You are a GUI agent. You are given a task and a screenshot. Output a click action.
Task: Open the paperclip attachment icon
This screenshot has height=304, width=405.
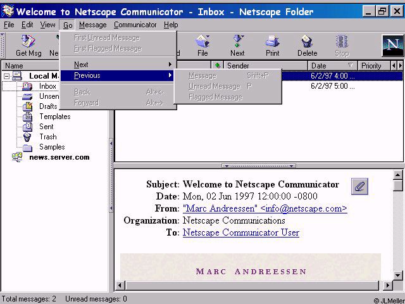pyautogui.click(x=359, y=186)
